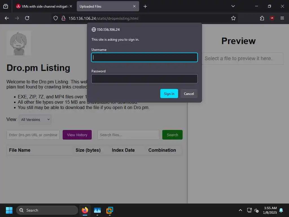Click the muted volume tray icon
289x217 pixels.
pyautogui.click(x=256, y=210)
